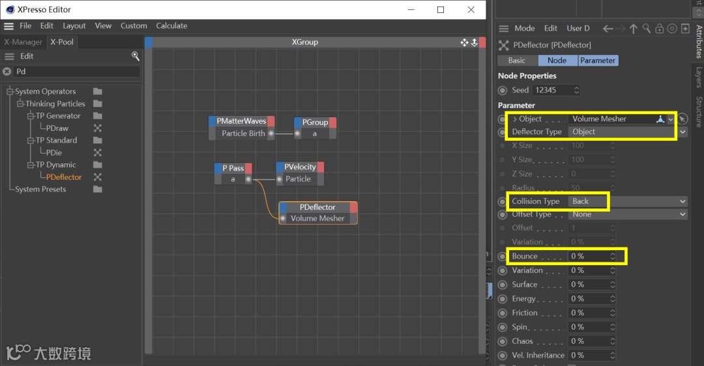Toggle the Chaos port circle
This screenshot has height=366, width=704.
(503, 341)
